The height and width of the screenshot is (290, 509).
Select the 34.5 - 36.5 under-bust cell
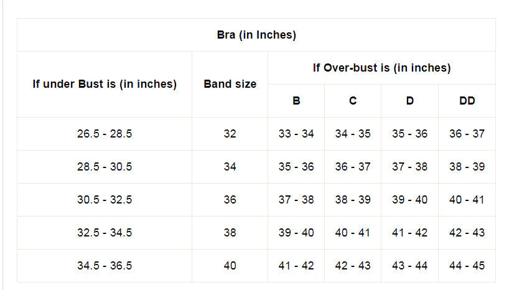pos(105,266)
